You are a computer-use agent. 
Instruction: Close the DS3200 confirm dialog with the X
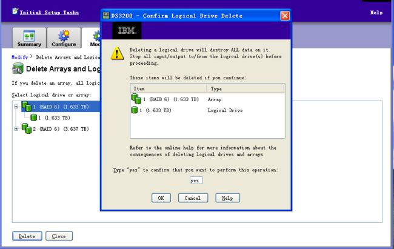(285, 16)
